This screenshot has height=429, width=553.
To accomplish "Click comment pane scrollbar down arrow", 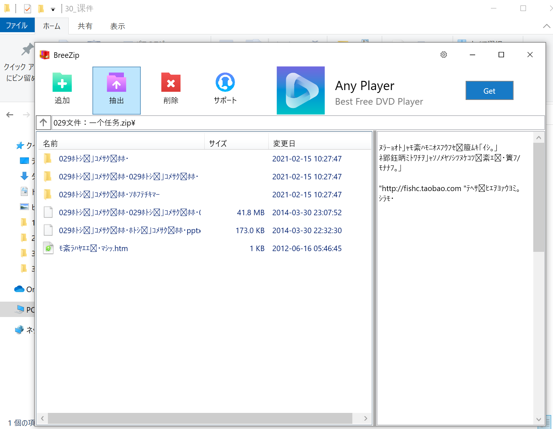I will click(x=539, y=419).
